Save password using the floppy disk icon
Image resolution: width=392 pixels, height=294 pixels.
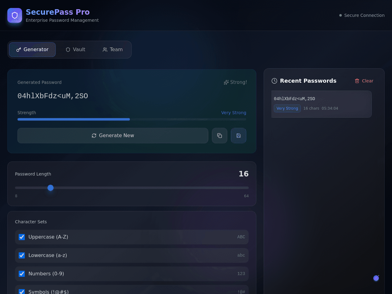[x=239, y=135]
